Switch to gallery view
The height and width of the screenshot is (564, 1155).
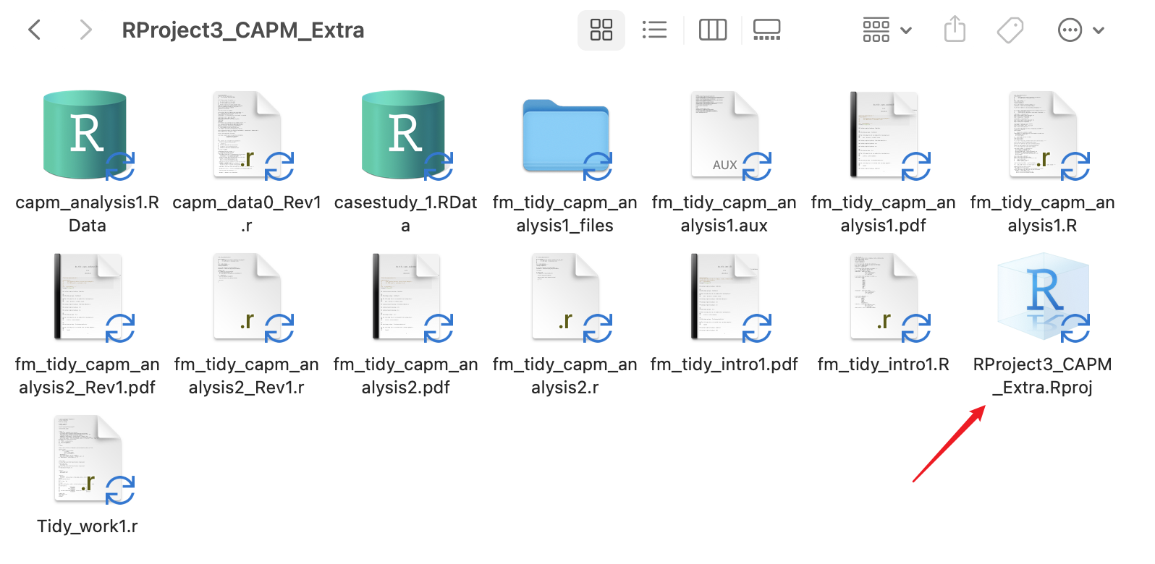[766, 30]
